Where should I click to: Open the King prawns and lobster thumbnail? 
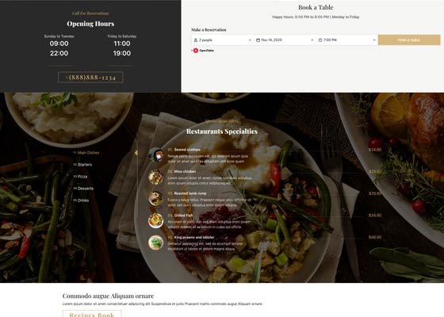155,243
